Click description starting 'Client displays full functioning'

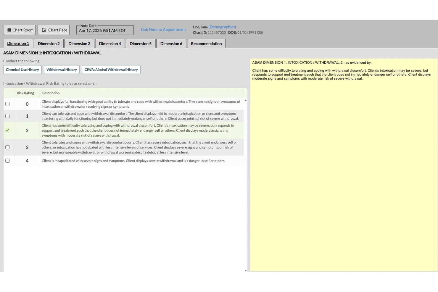click(x=141, y=104)
